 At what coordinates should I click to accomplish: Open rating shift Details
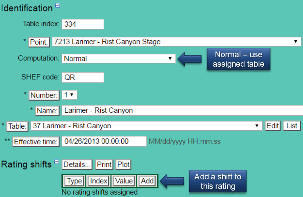77,165
